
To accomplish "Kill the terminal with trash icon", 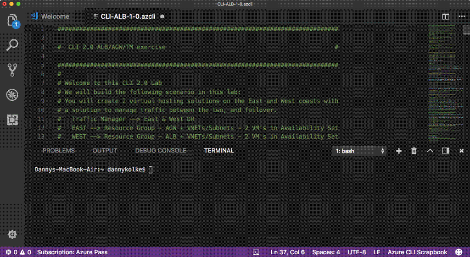I will [414, 151].
